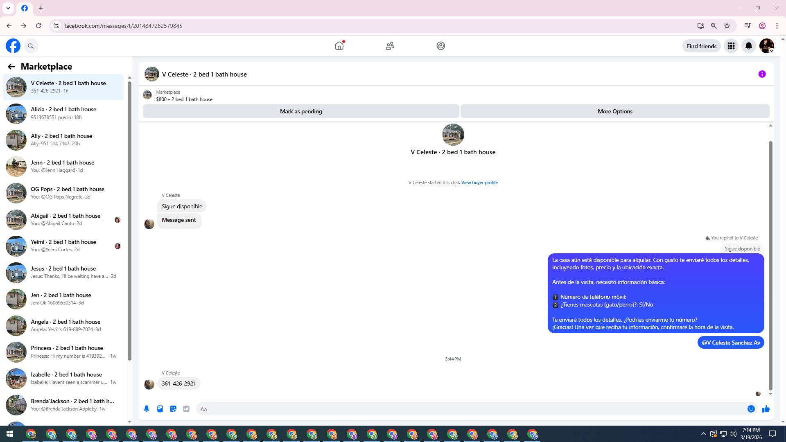Switch to the Friends tab
Screen dimensions: 786x442
390,46
